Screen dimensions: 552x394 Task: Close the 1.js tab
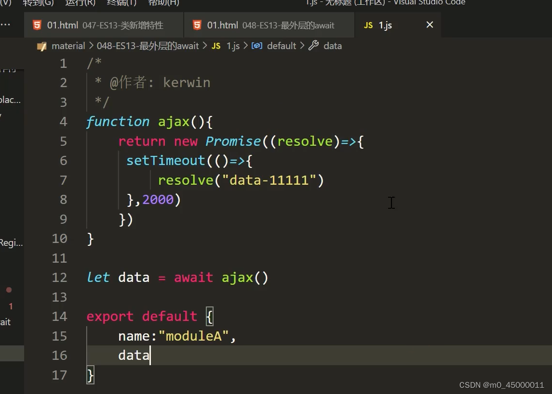429,25
